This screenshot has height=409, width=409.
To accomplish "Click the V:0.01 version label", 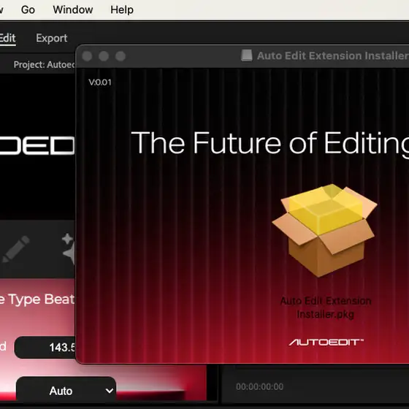I will pos(100,83).
